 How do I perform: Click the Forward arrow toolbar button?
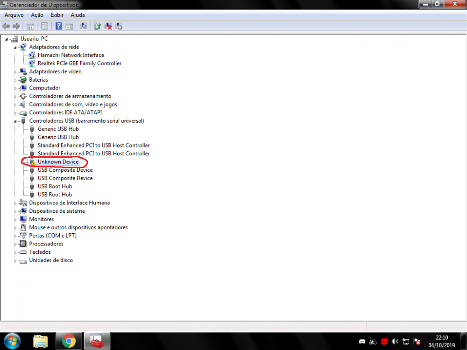click(x=16, y=26)
